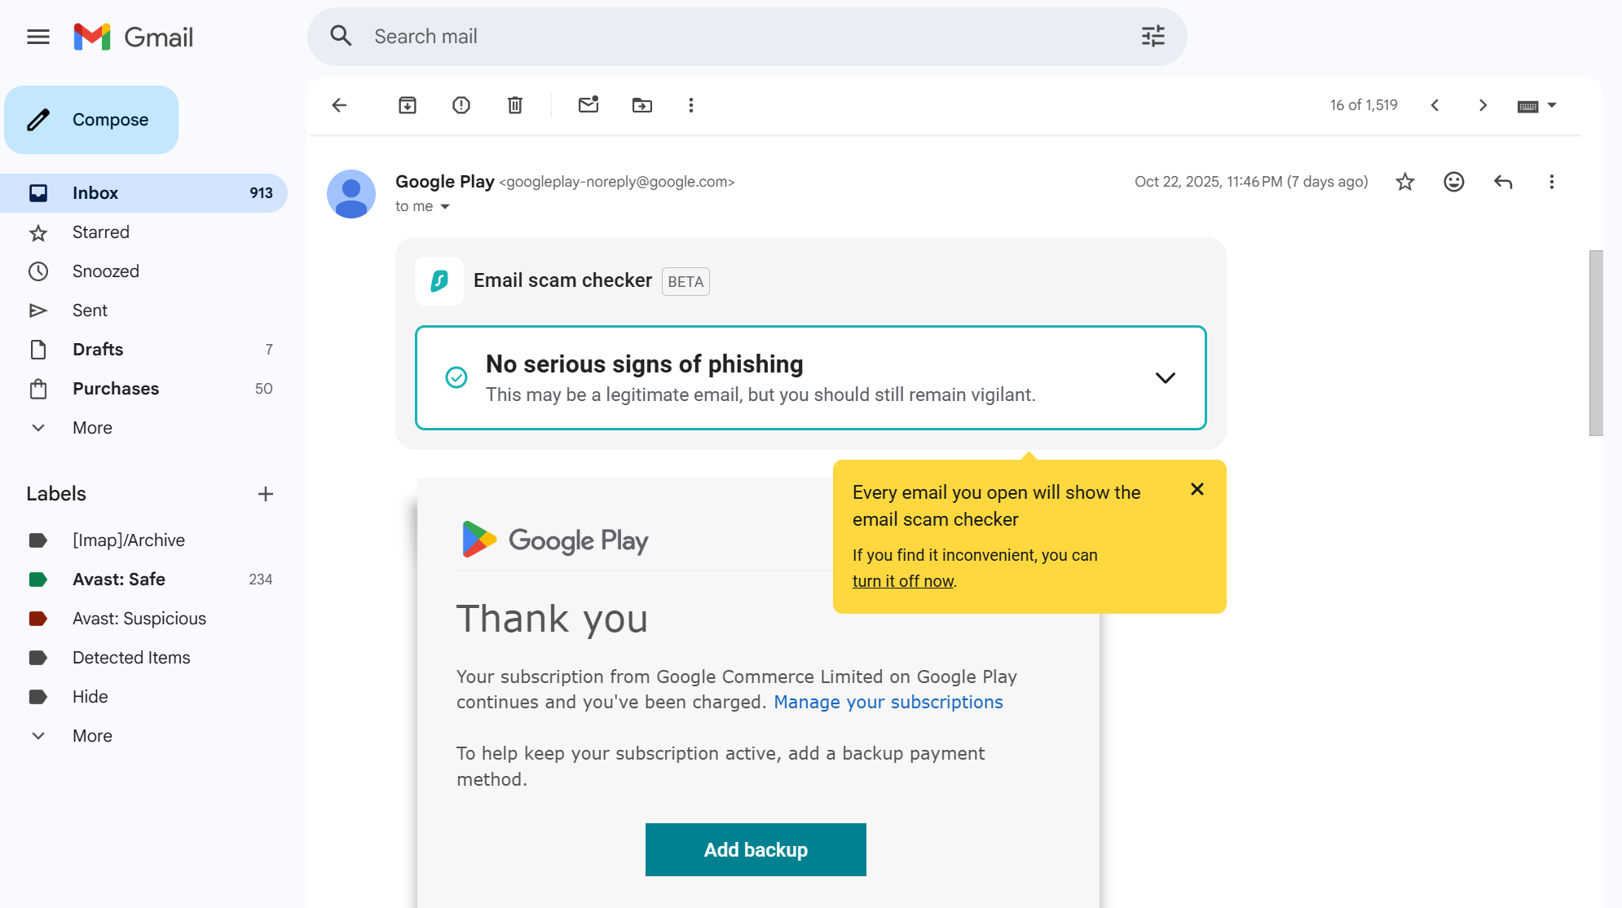Move the email to another folder
This screenshot has height=908, width=1622.
[641, 105]
